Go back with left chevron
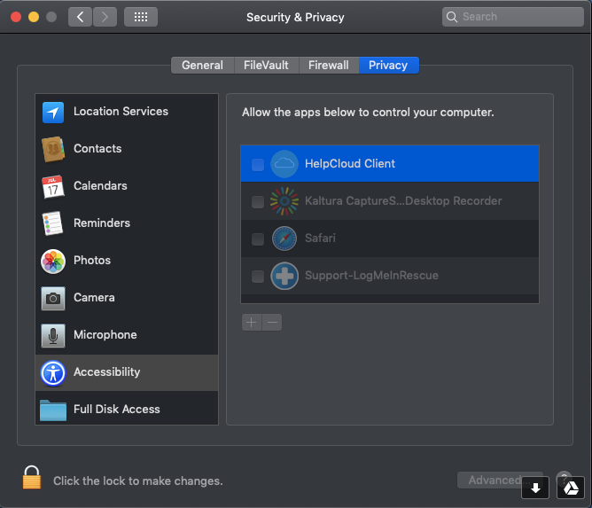 [80, 17]
